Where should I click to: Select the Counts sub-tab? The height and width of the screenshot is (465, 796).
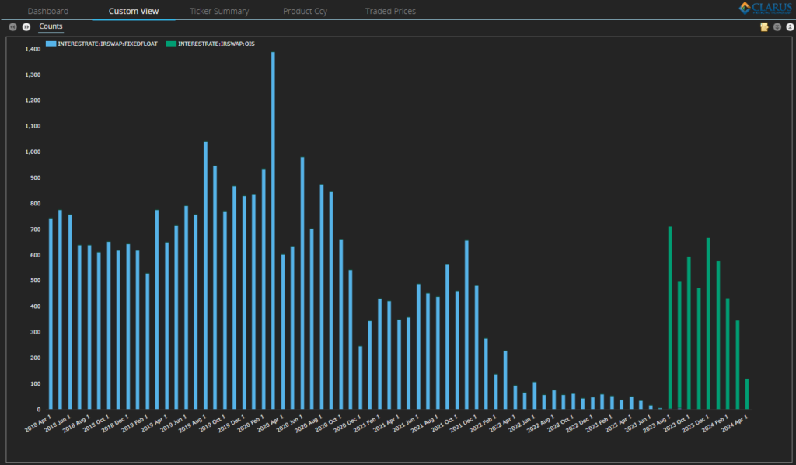[51, 26]
